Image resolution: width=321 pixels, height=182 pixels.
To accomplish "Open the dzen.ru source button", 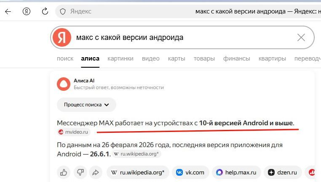I will pyautogui.click(x=283, y=172).
